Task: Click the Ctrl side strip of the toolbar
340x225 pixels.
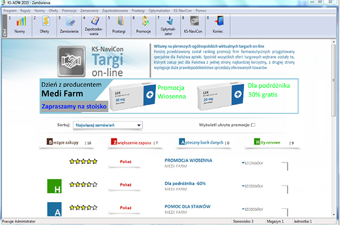Action: pyautogui.click(x=4, y=26)
